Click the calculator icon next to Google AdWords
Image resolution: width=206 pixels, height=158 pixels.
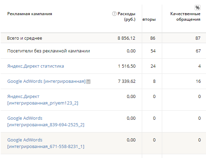pyautogui.click(x=88, y=81)
